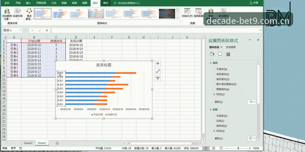Screen dimensions: 305x152
Task: Switch to Sheet2 tab
Action: click(x=28, y=143)
